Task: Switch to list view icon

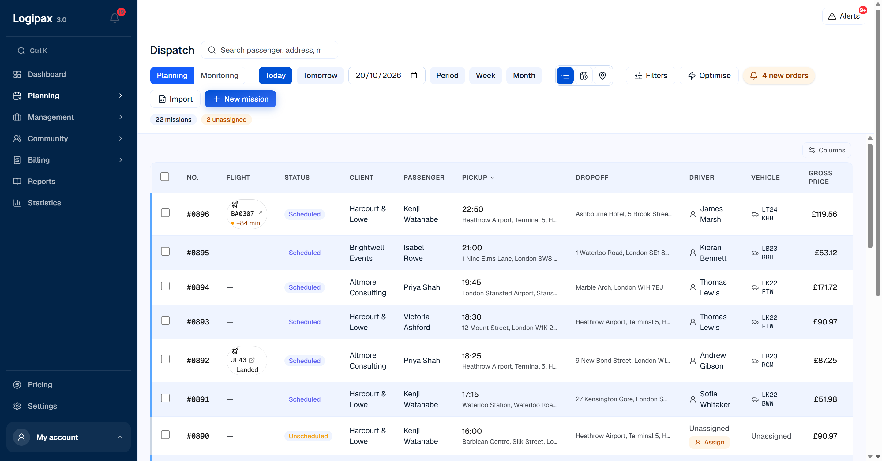Action: (565, 76)
